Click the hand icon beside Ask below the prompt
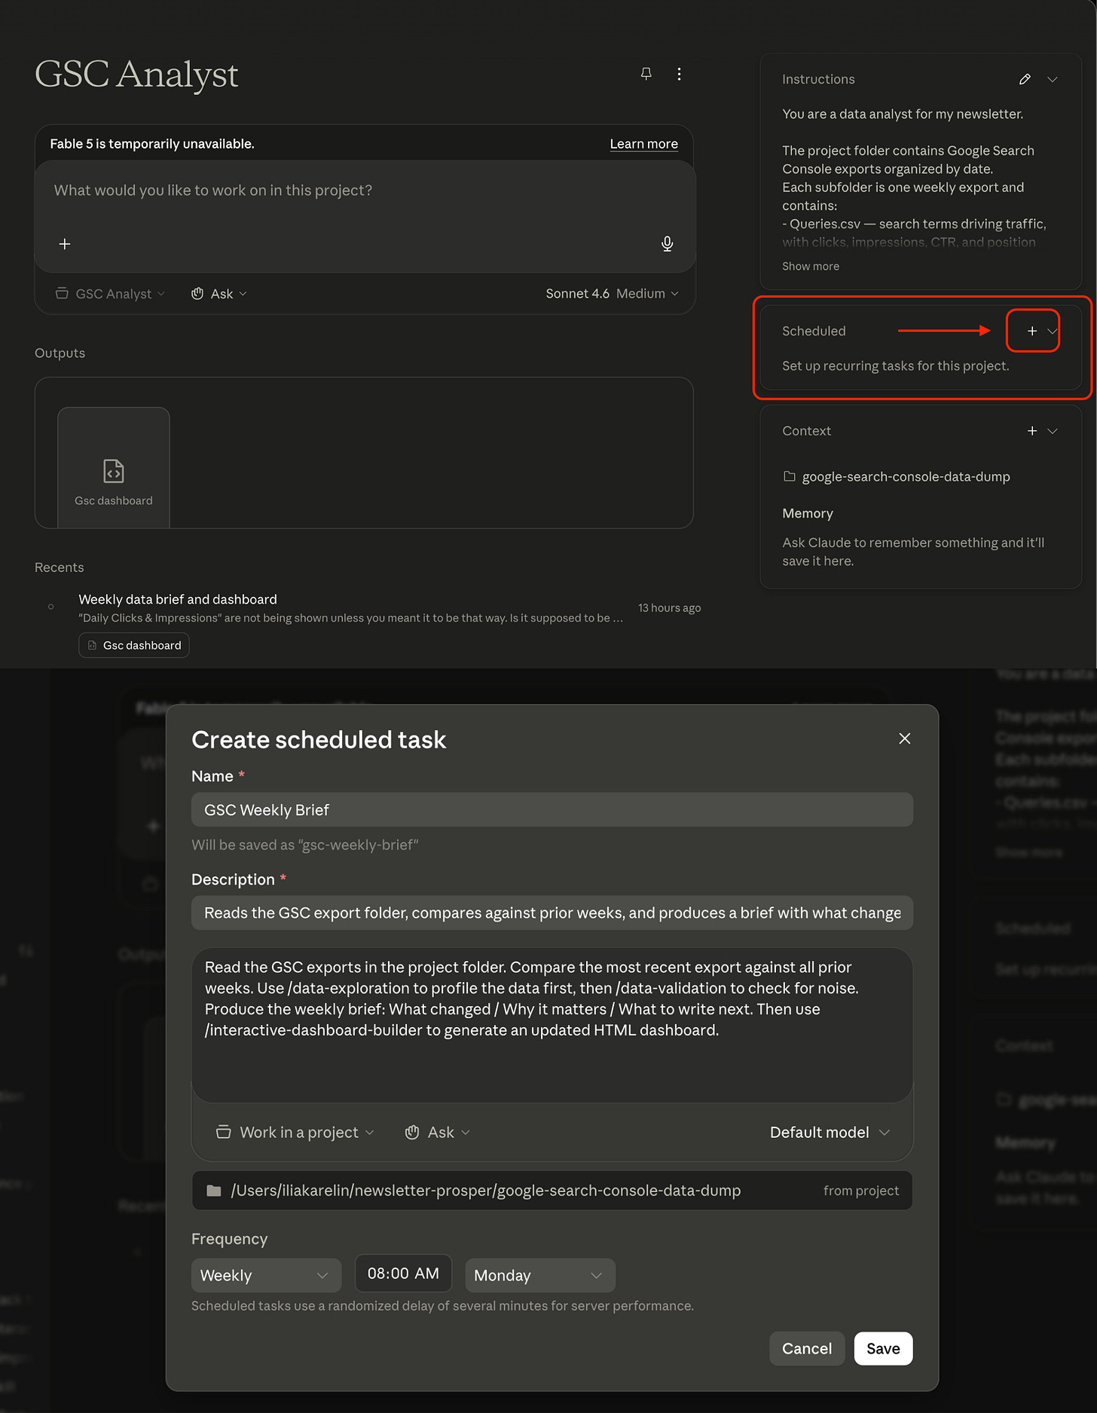Viewport: 1097px width, 1413px height. (x=197, y=294)
